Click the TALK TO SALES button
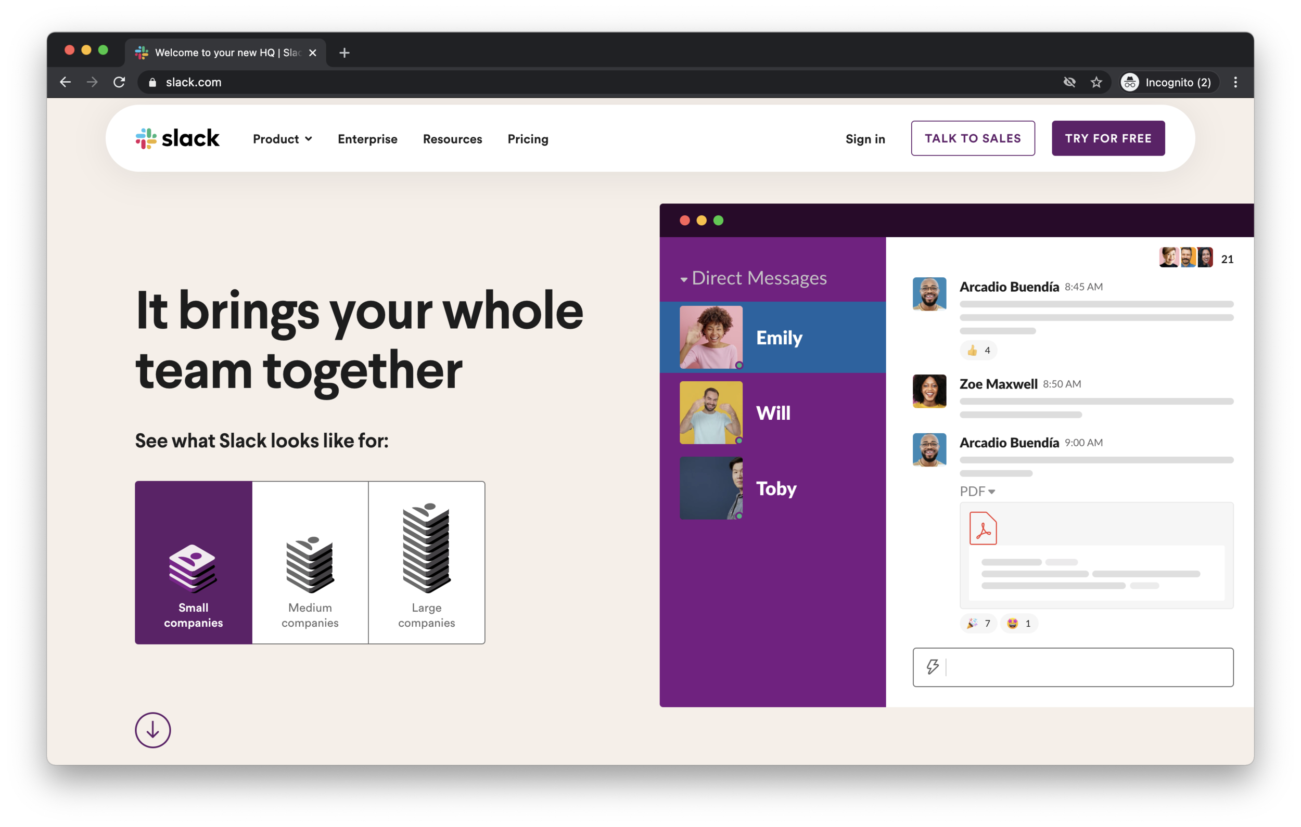Image resolution: width=1301 pixels, height=827 pixels. [x=973, y=138]
